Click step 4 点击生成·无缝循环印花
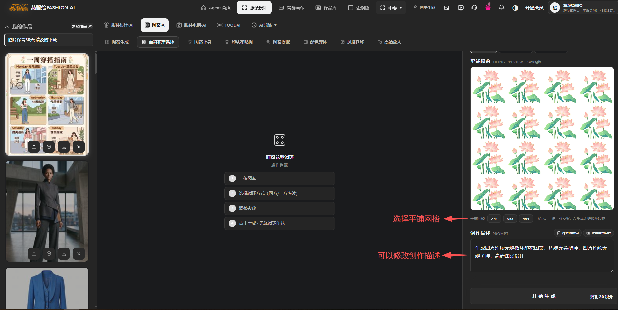Image resolution: width=618 pixels, height=310 pixels. coord(280,223)
